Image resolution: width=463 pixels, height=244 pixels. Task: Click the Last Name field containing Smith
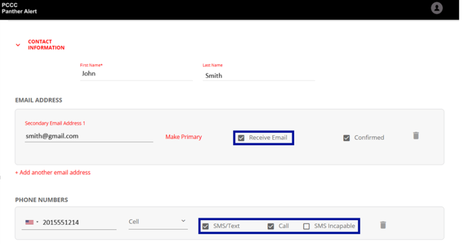pyautogui.click(x=258, y=76)
